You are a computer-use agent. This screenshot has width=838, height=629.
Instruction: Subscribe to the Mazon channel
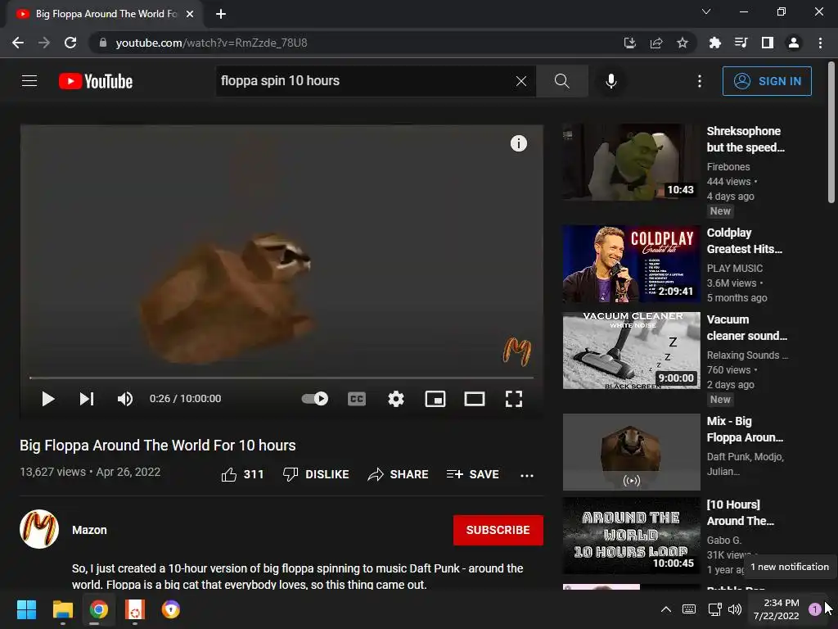tap(498, 530)
